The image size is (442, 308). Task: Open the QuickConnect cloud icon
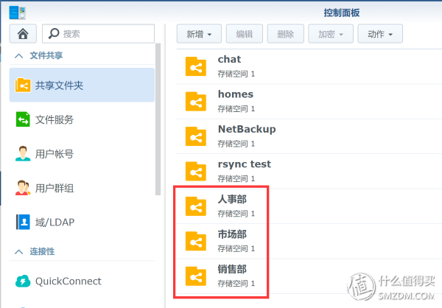click(x=23, y=281)
